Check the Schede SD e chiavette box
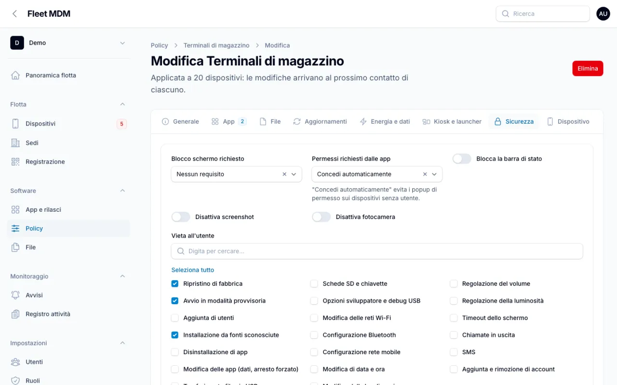The image size is (617, 385). click(x=314, y=284)
